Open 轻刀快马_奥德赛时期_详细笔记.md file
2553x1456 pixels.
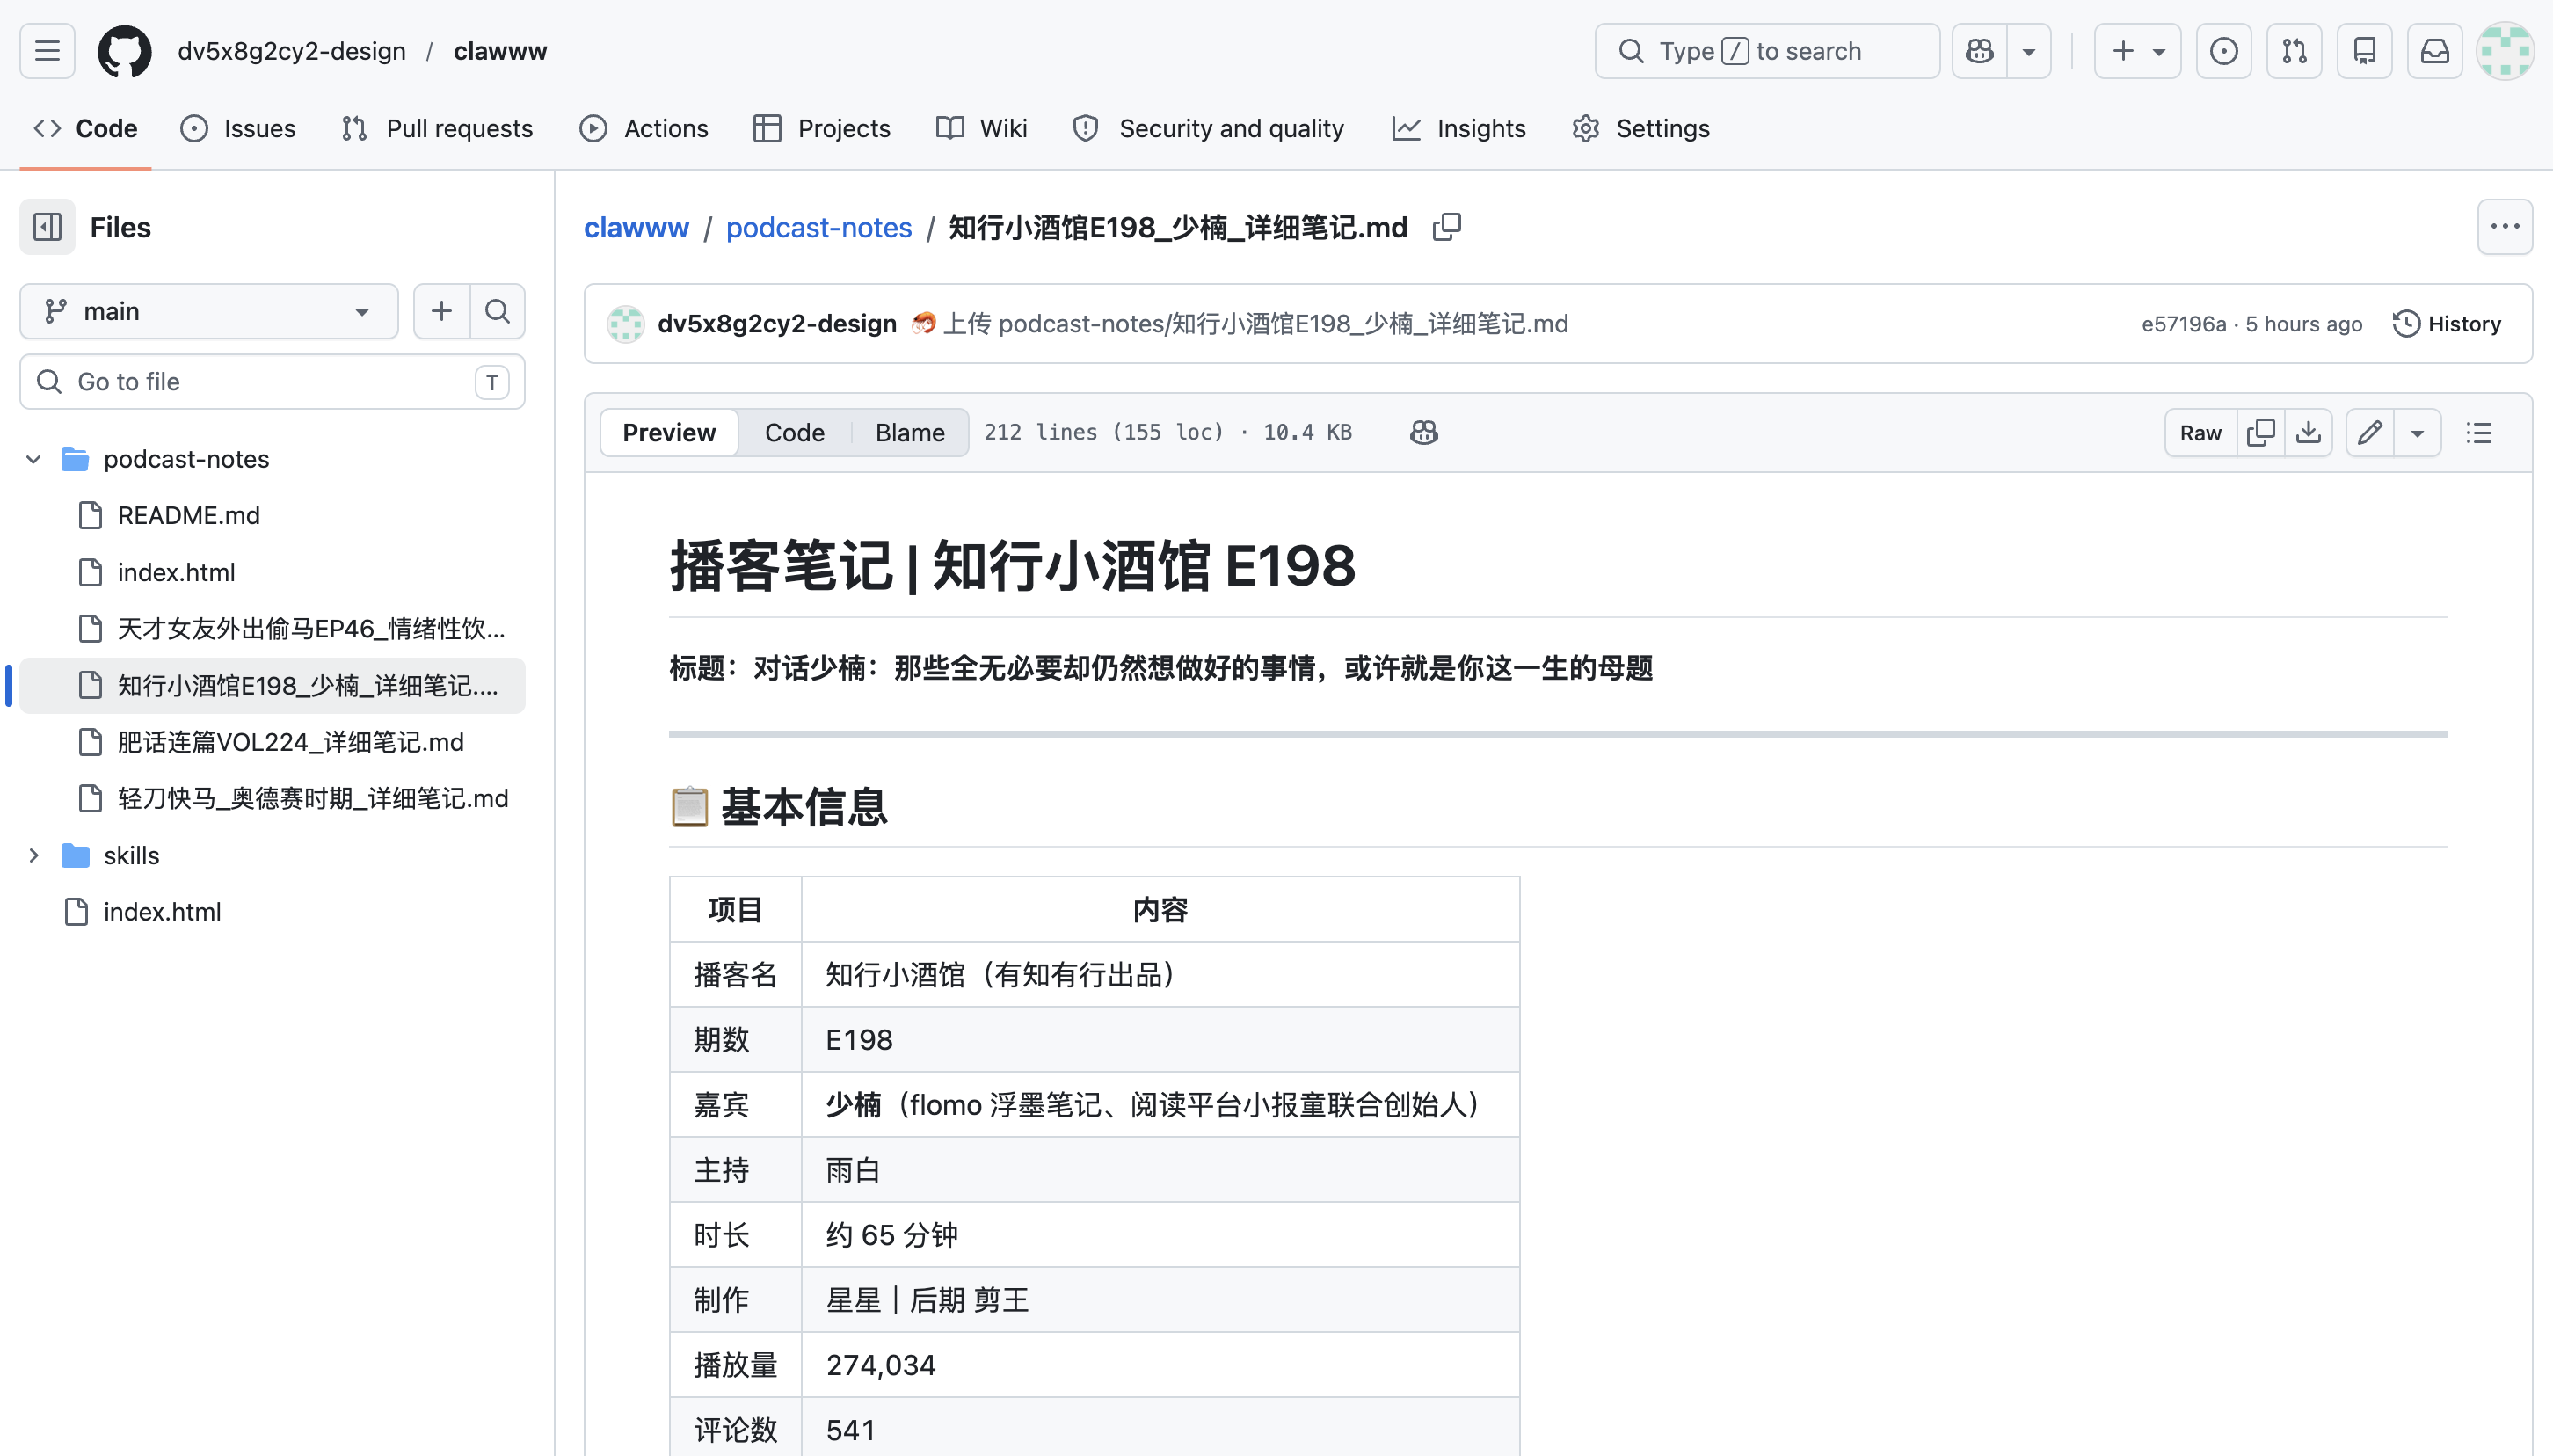pos(313,798)
